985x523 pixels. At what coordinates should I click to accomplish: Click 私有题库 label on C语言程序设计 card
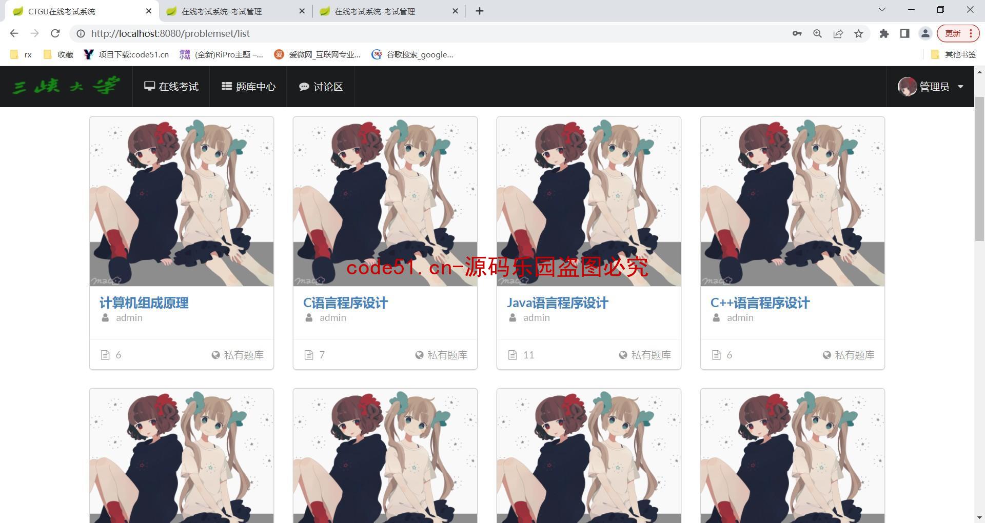click(x=447, y=355)
